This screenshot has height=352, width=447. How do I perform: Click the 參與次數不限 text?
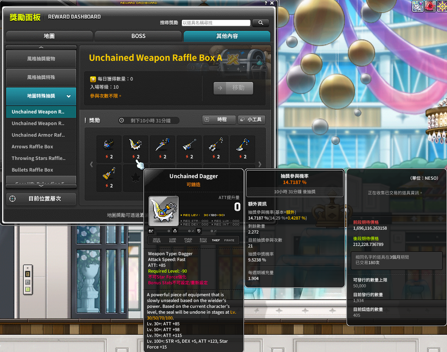pyautogui.click(x=106, y=96)
